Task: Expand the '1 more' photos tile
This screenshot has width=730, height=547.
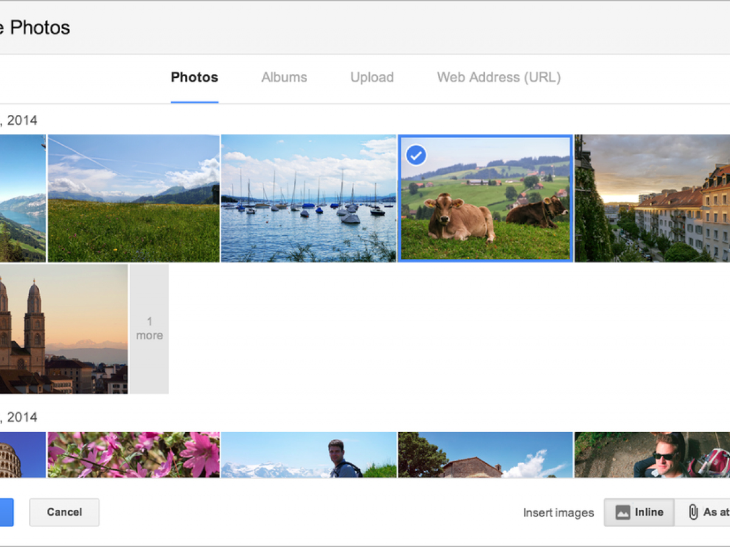Action: pyautogui.click(x=149, y=329)
